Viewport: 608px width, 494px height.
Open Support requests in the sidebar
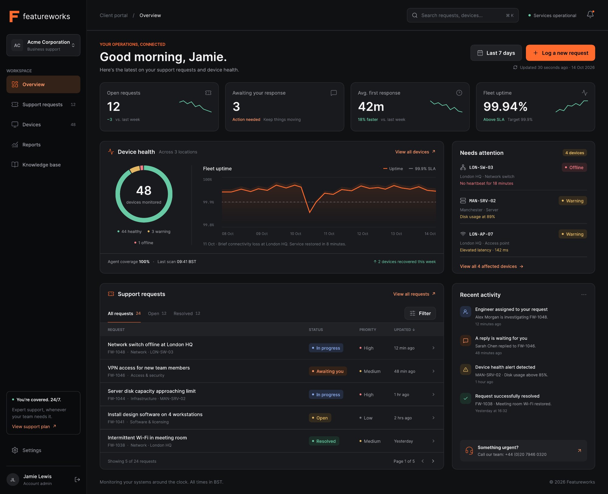[x=43, y=104]
